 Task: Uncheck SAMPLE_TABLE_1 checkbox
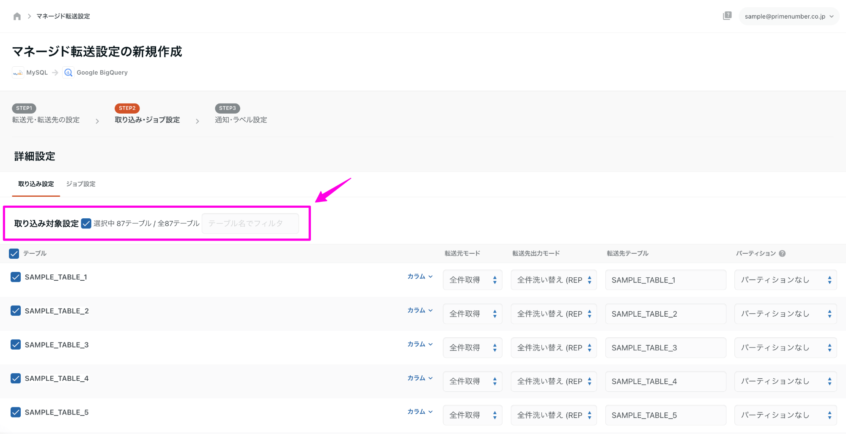pyautogui.click(x=16, y=277)
